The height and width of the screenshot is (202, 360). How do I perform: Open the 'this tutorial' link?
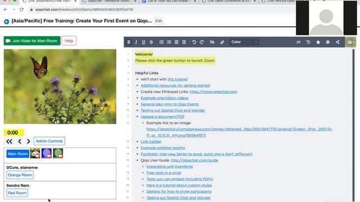[178, 79]
